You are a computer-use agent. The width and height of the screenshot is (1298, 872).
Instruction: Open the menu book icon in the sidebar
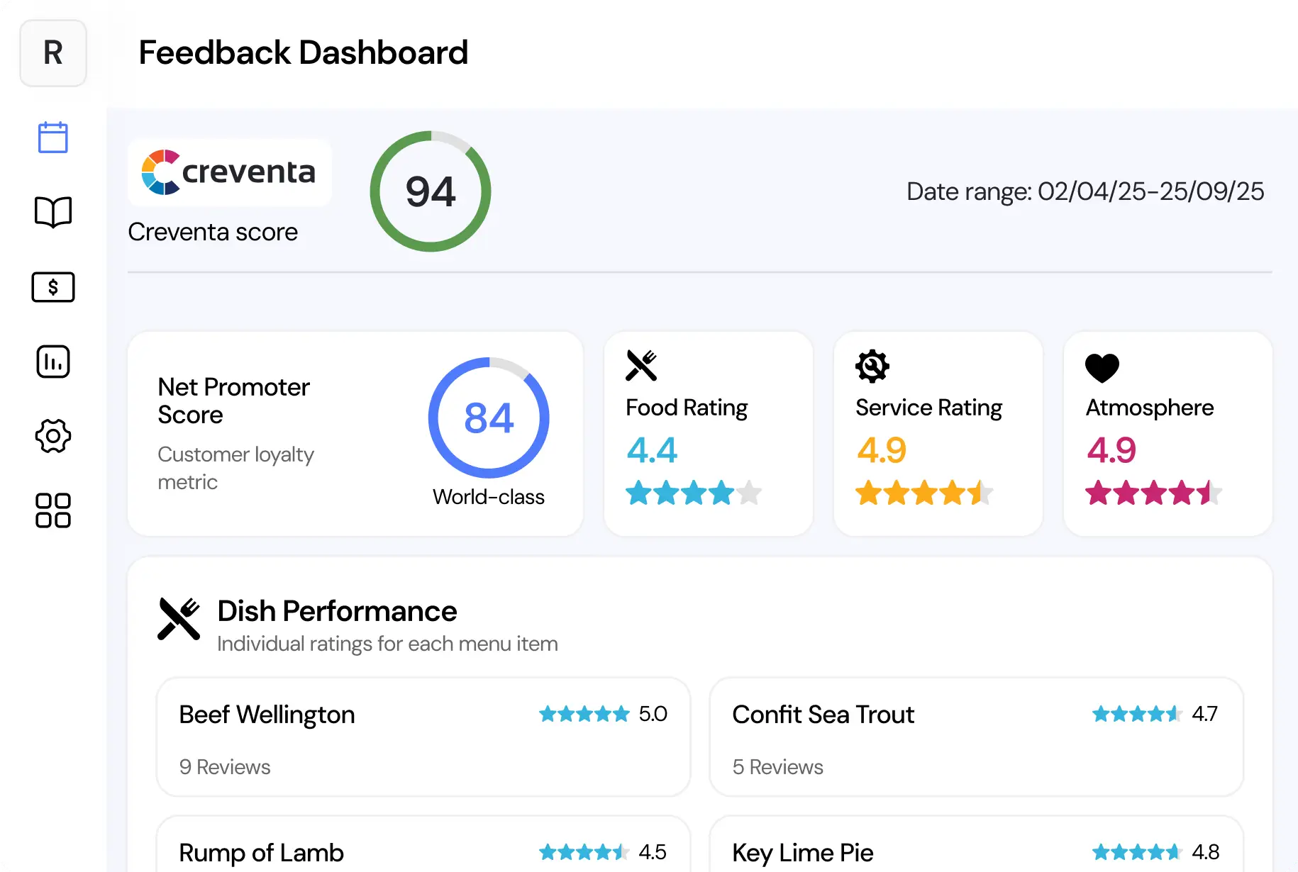[53, 212]
